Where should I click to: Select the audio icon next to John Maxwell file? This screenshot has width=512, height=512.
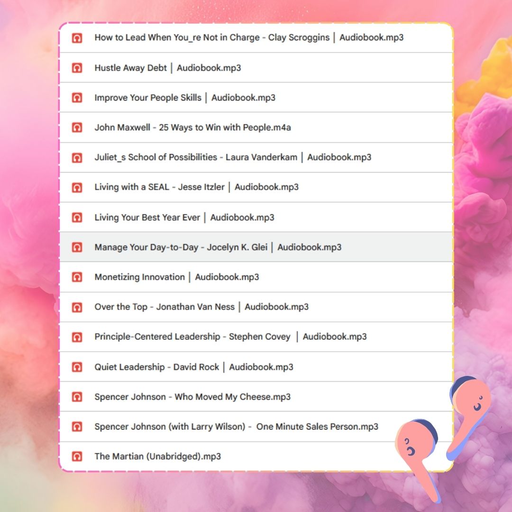[x=77, y=128]
